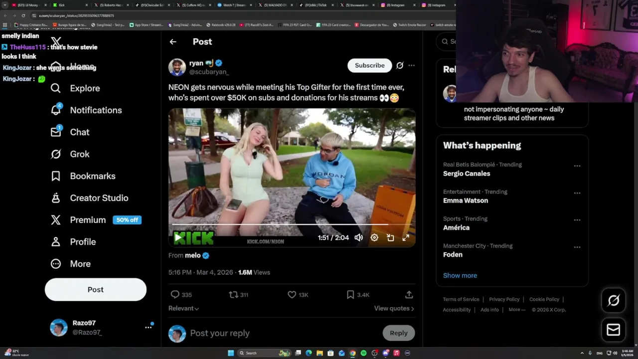
Task: Open the Accessibility footer link
Action: click(457, 310)
